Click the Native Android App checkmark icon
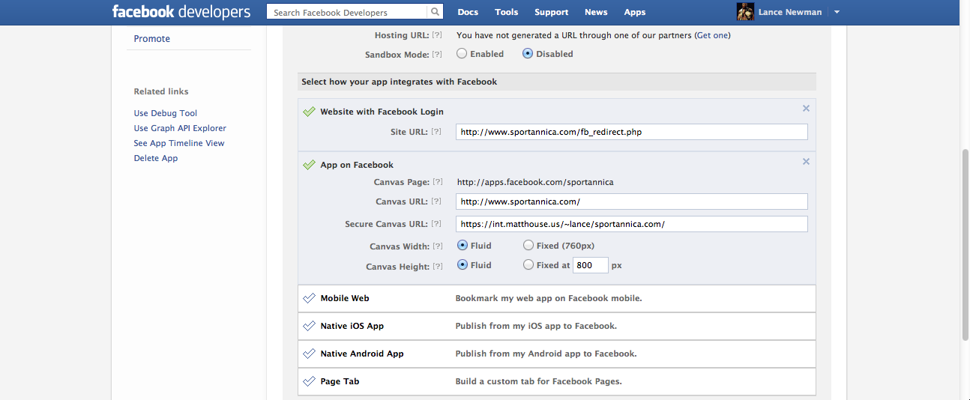Viewport: 970px width, 400px height. tap(309, 354)
